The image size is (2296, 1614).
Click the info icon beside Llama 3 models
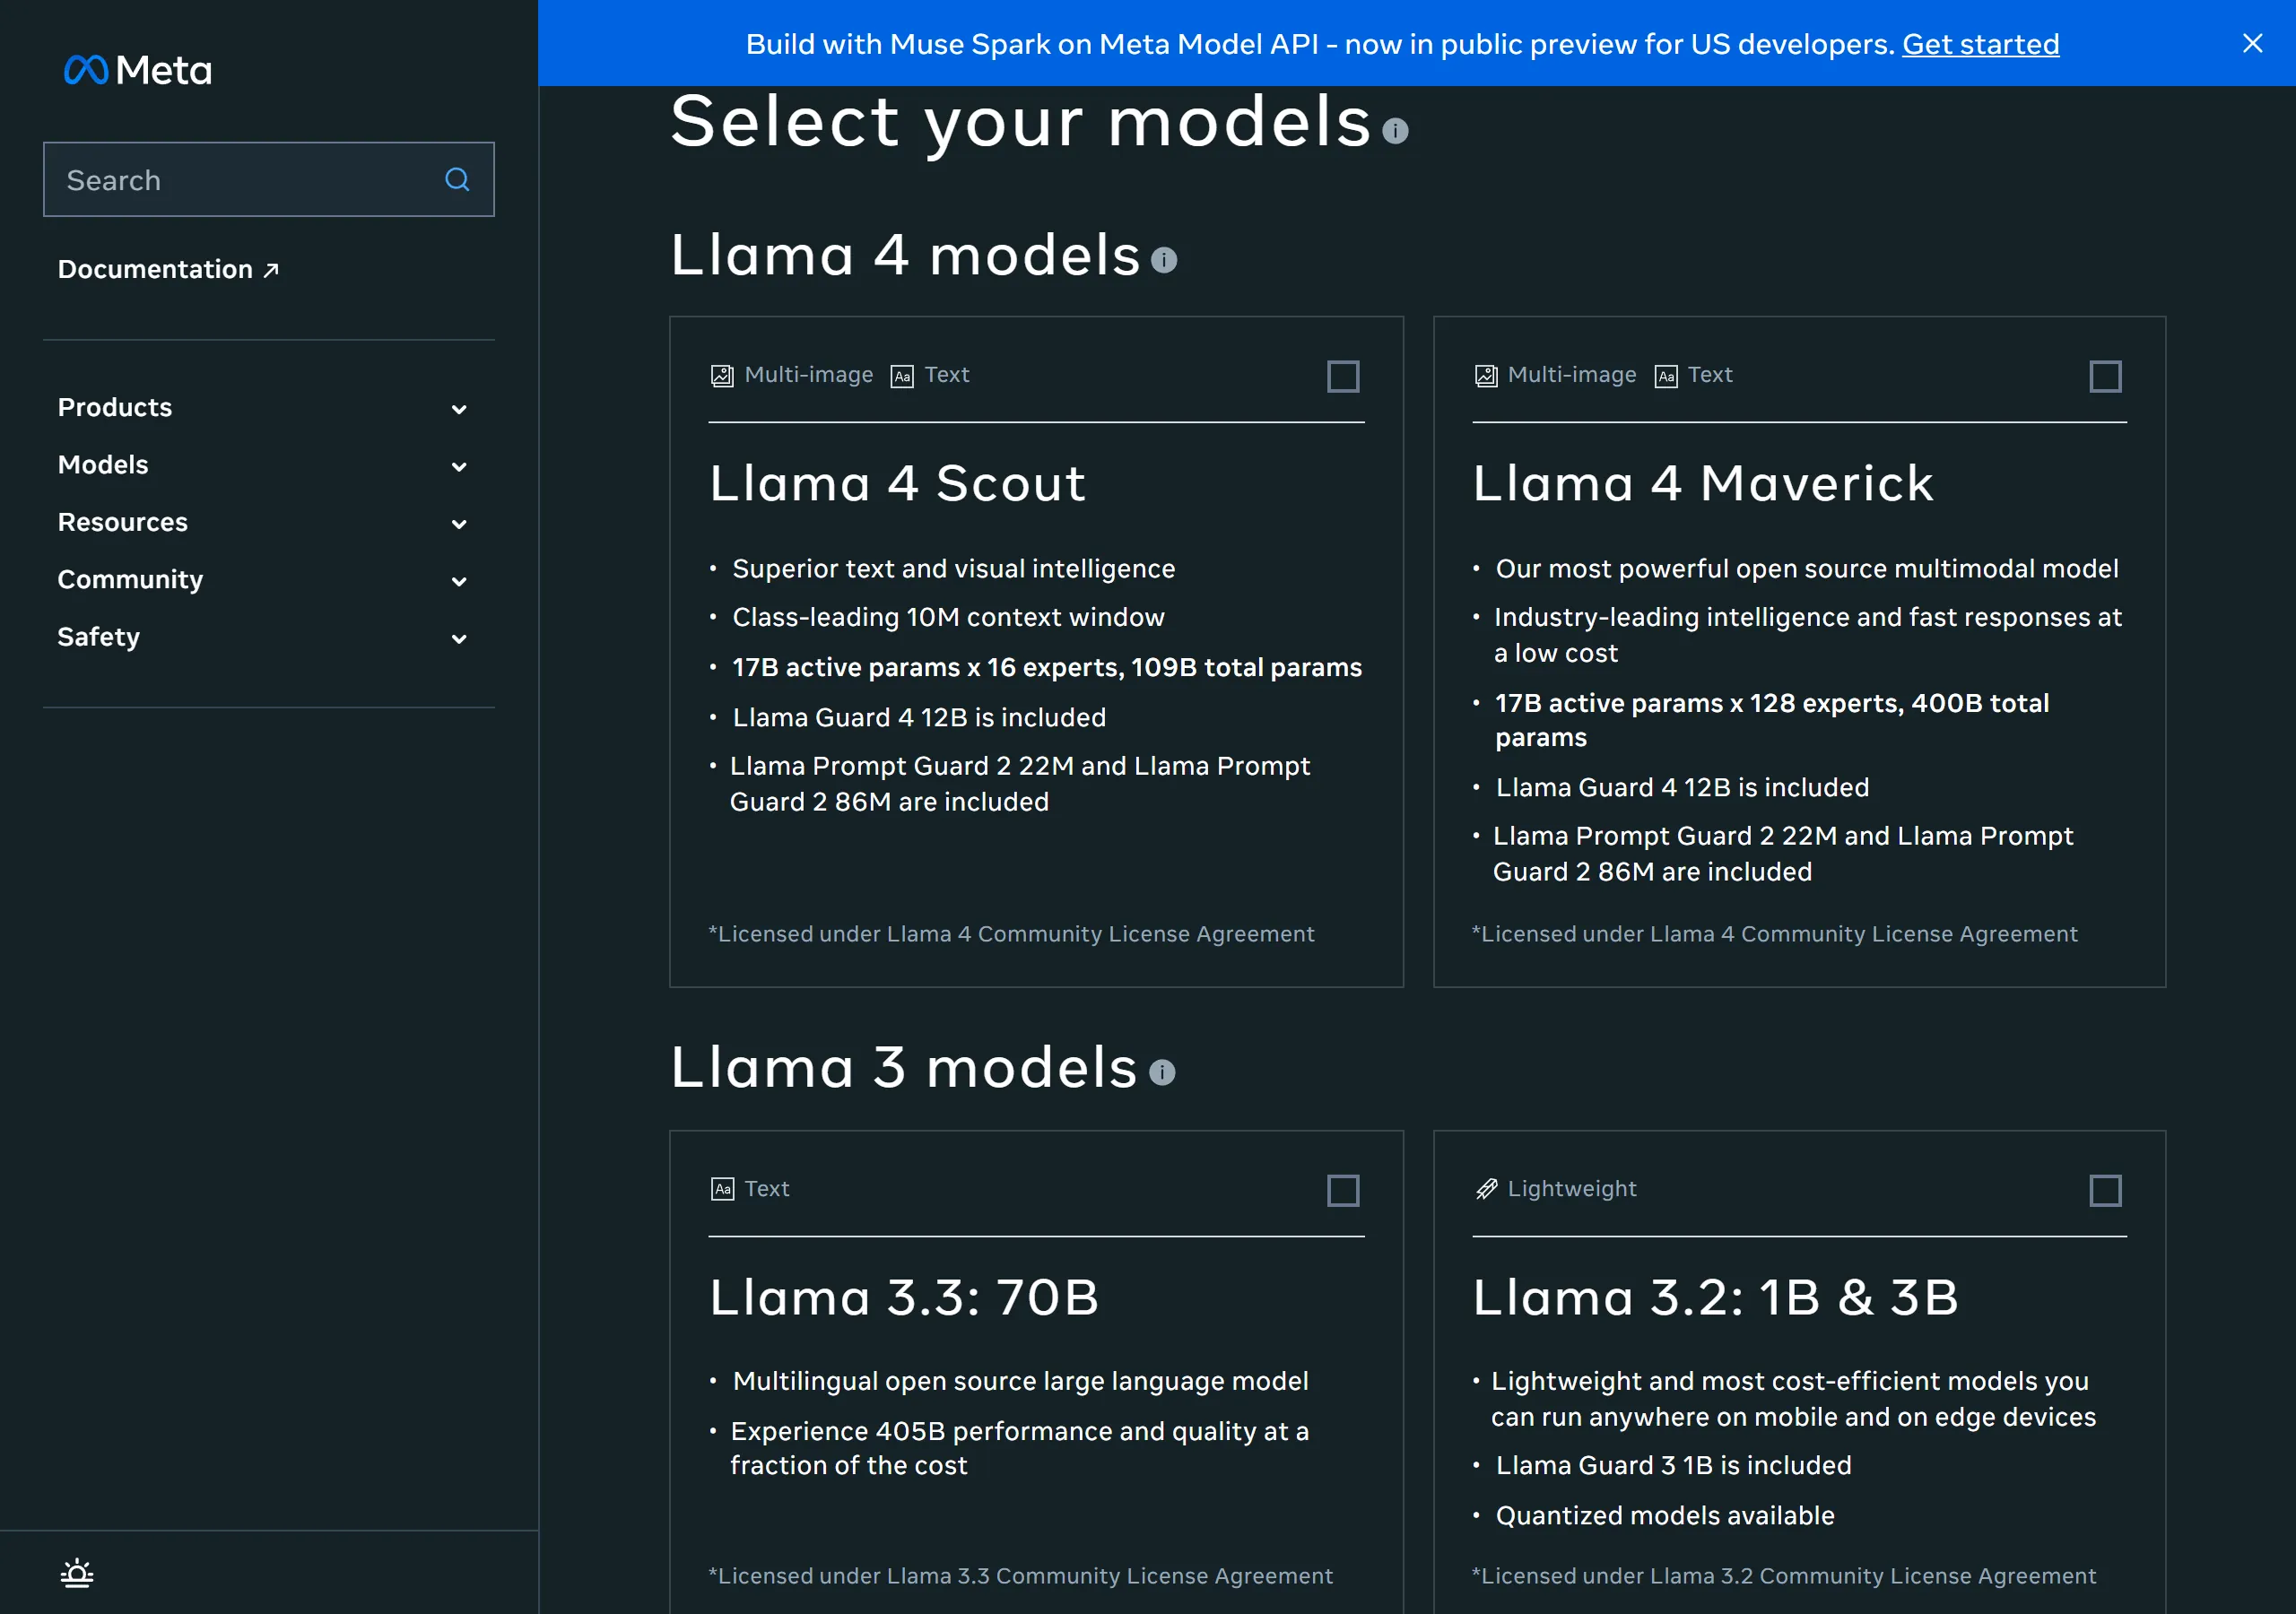pyautogui.click(x=1162, y=1072)
